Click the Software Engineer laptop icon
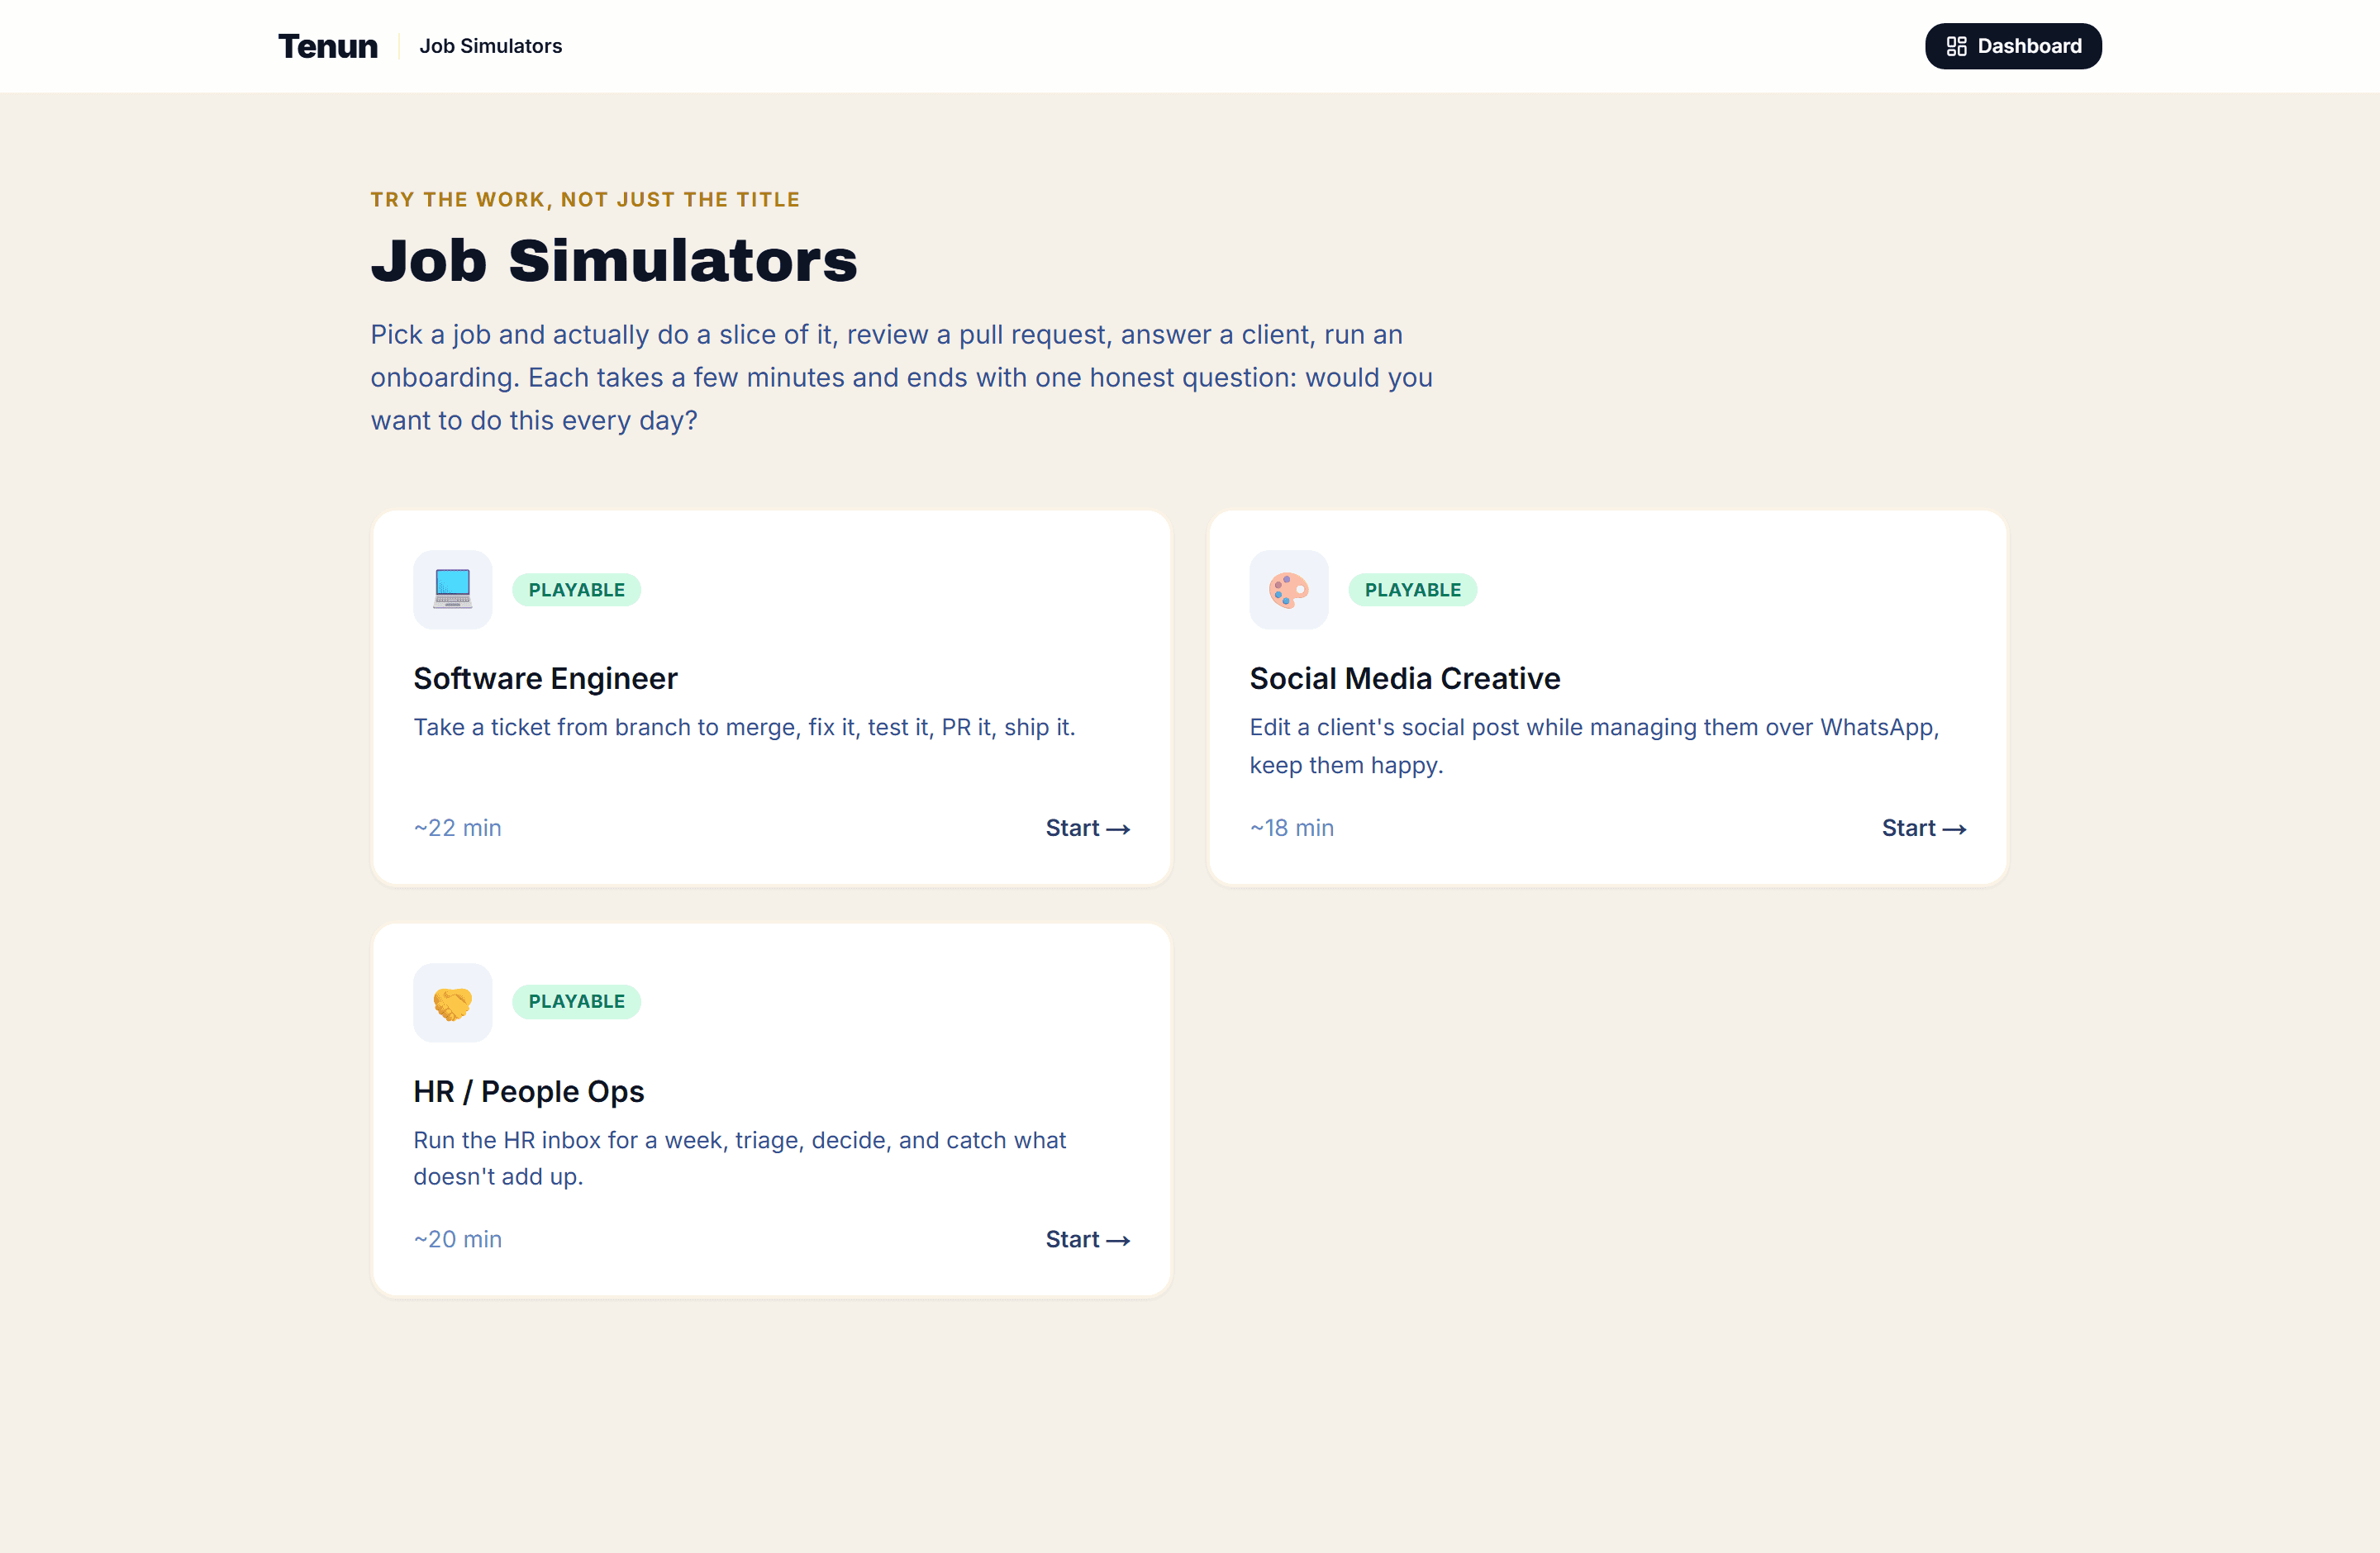 click(452, 589)
